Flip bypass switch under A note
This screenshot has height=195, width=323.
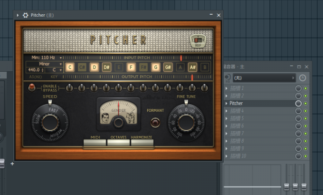tap(180, 88)
